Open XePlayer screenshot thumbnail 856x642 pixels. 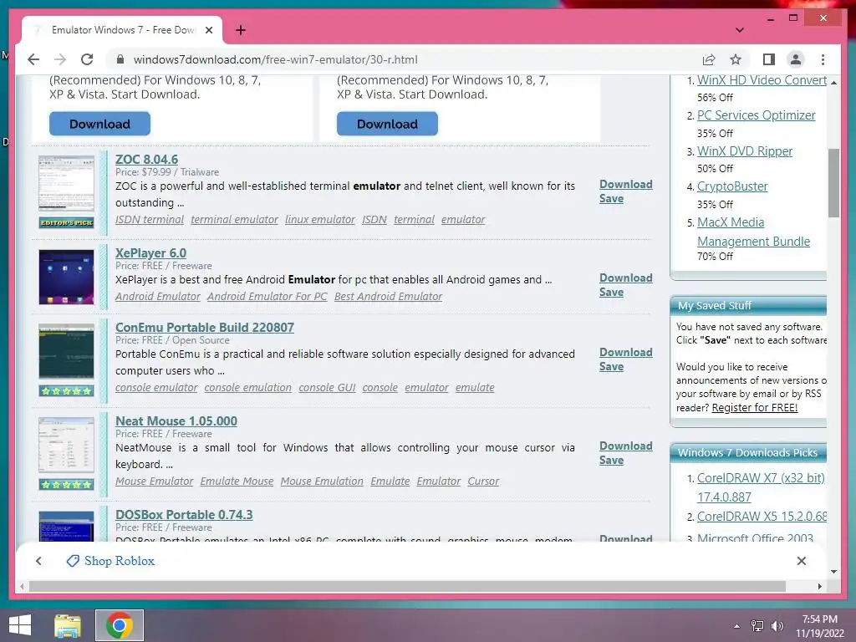(66, 277)
